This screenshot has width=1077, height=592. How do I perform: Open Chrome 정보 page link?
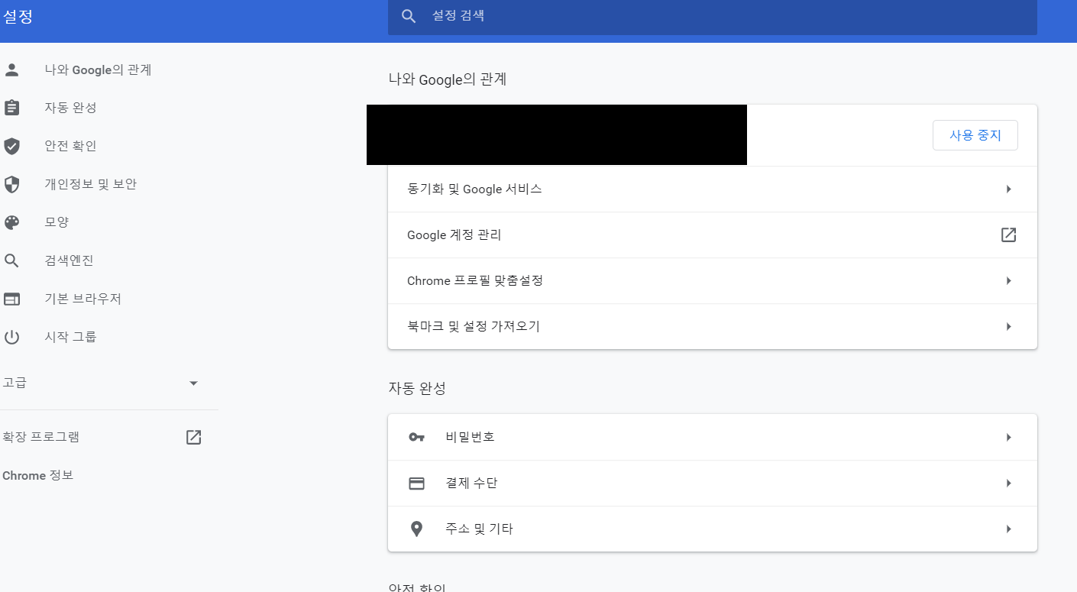(x=37, y=475)
